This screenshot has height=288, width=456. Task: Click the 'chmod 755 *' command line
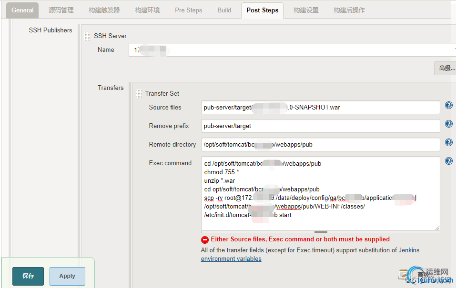pos(222,172)
